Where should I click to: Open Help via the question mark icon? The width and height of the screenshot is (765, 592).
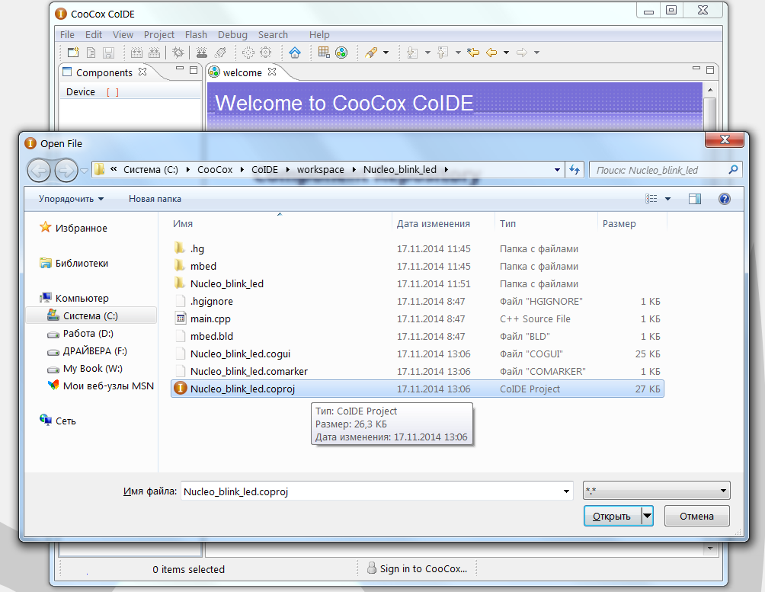pyautogui.click(x=724, y=198)
